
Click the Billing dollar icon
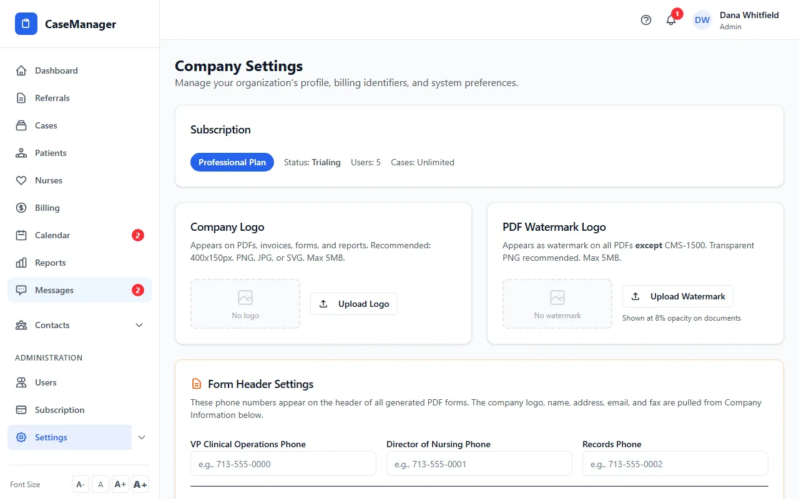tap(21, 208)
